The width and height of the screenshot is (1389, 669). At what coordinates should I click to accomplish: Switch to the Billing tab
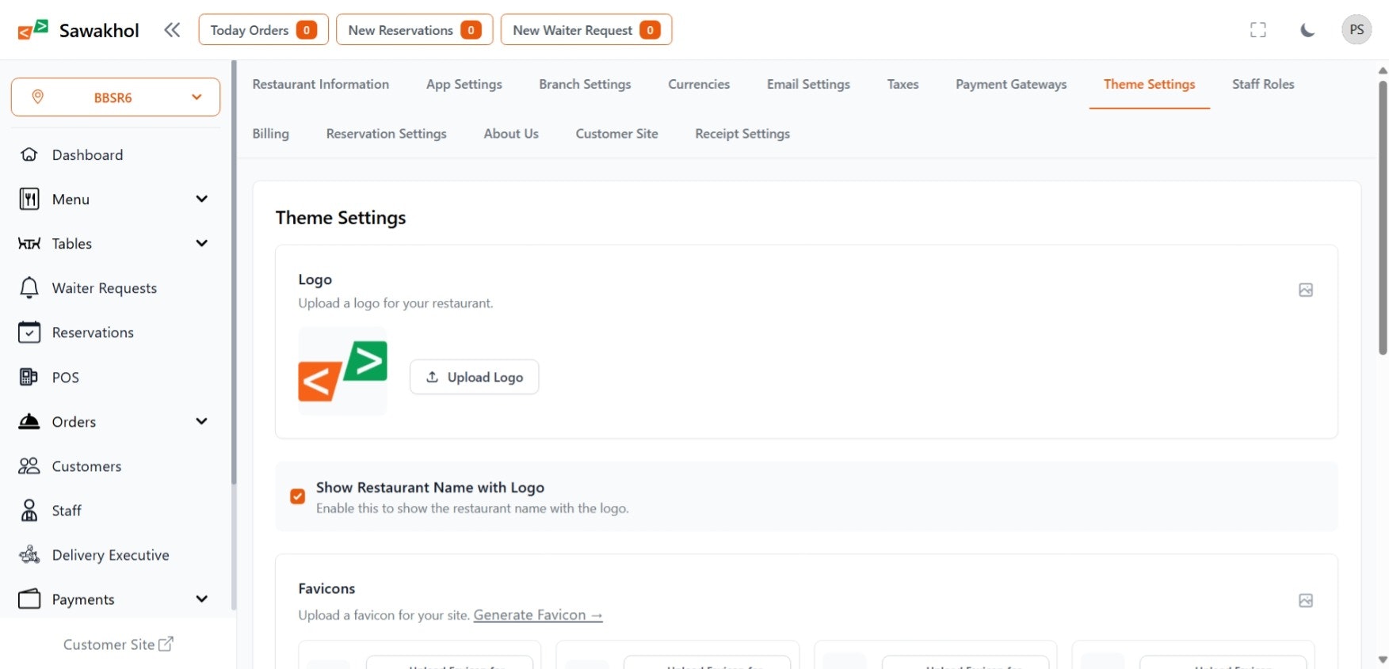click(271, 134)
